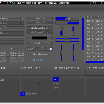Click the tree list's vertical blue scrollbar
The image size is (104, 104).
(x=83, y=34)
